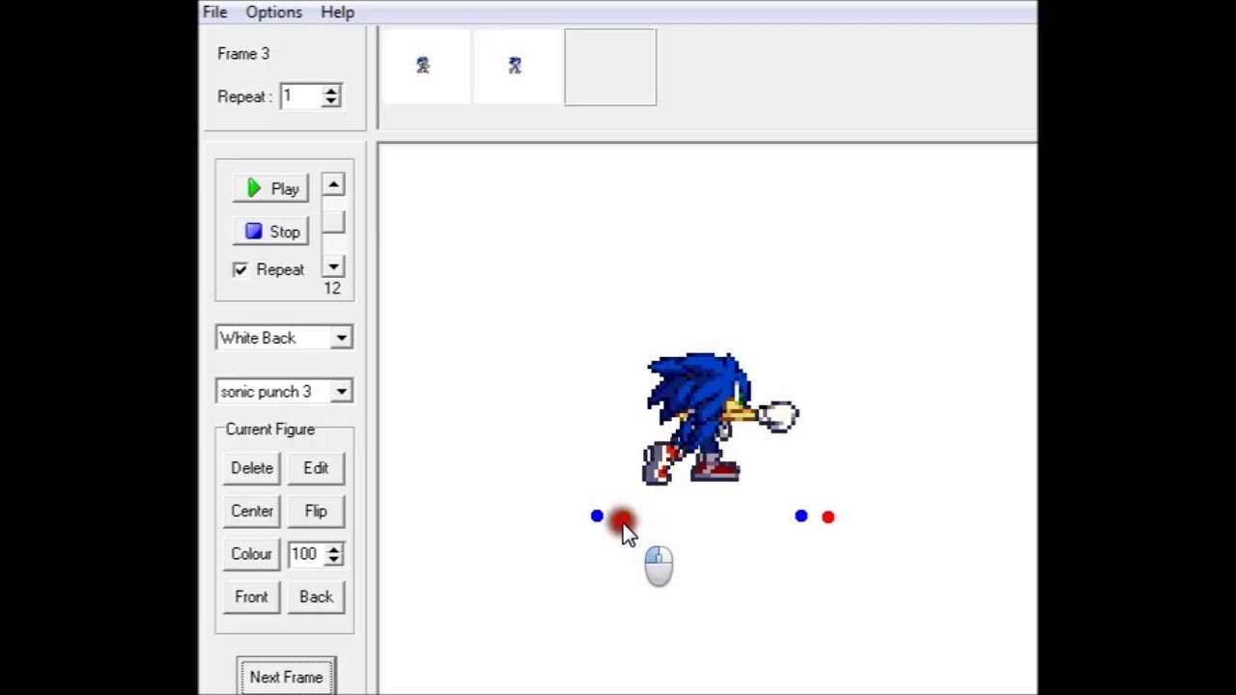Click the Back button
The image size is (1236, 695).
click(316, 597)
